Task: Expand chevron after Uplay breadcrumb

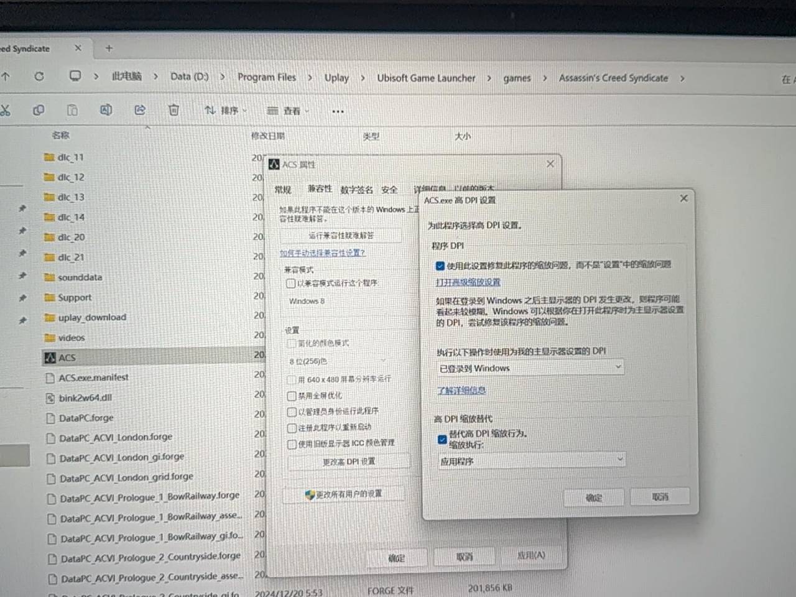Action: [x=363, y=78]
